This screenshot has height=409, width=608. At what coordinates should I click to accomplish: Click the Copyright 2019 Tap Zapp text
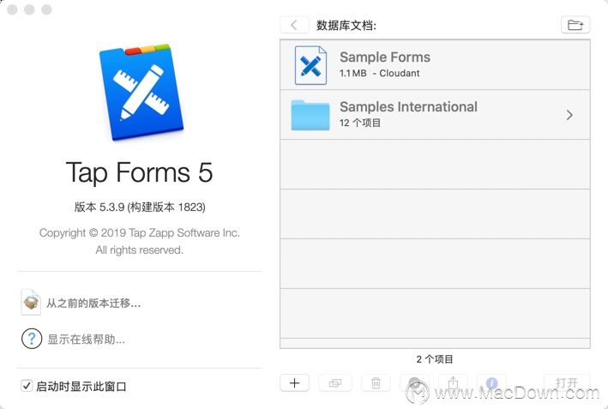tap(140, 232)
